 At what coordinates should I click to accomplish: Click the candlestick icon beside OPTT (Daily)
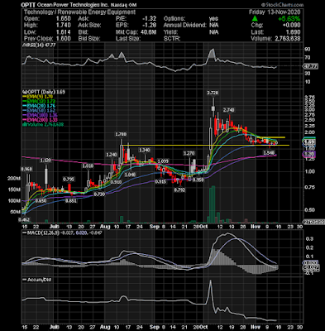click(24, 92)
